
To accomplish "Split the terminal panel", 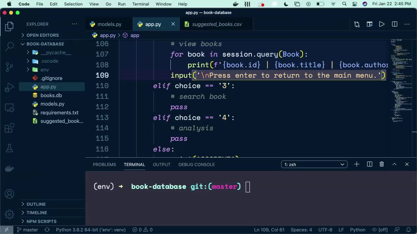I will click(369, 164).
